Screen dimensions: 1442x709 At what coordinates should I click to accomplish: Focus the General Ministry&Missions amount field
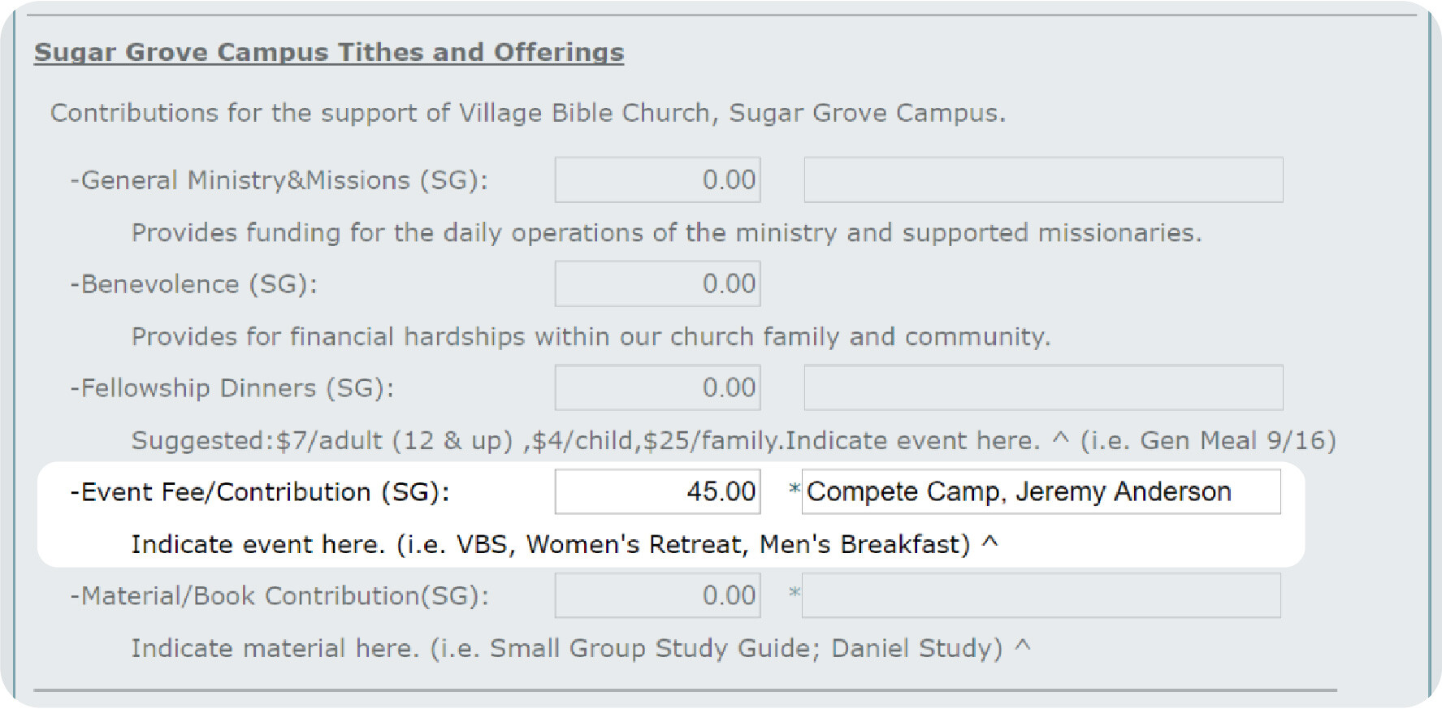pos(658,179)
